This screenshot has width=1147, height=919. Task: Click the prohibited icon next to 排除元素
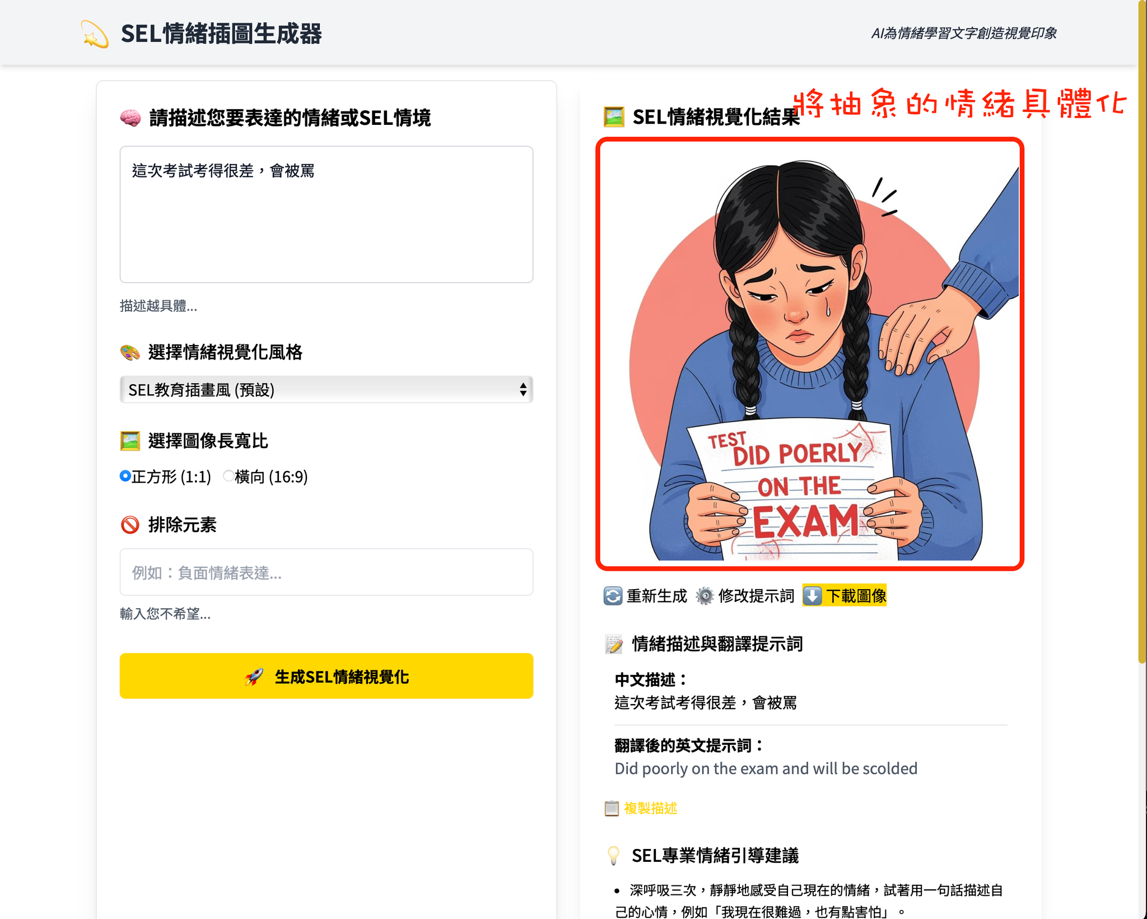pyautogui.click(x=130, y=525)
